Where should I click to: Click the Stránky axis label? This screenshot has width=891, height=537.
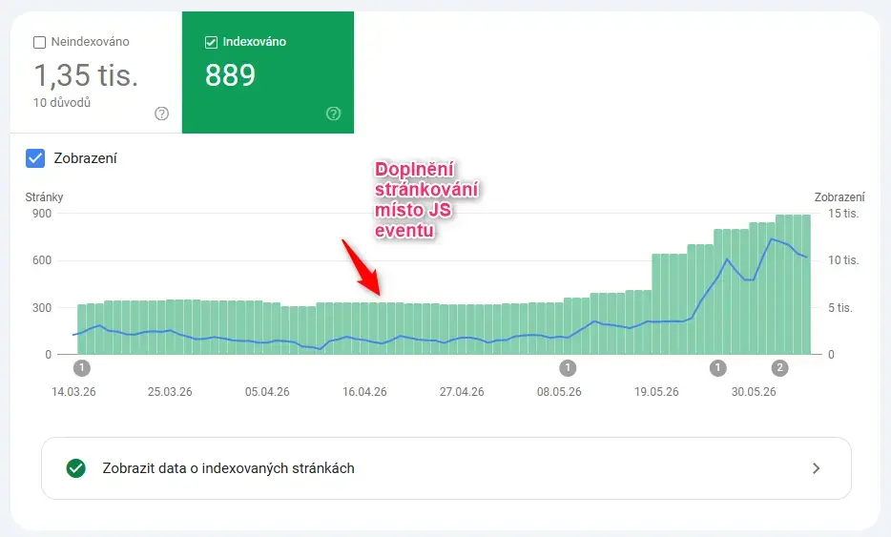pos(44,197)
